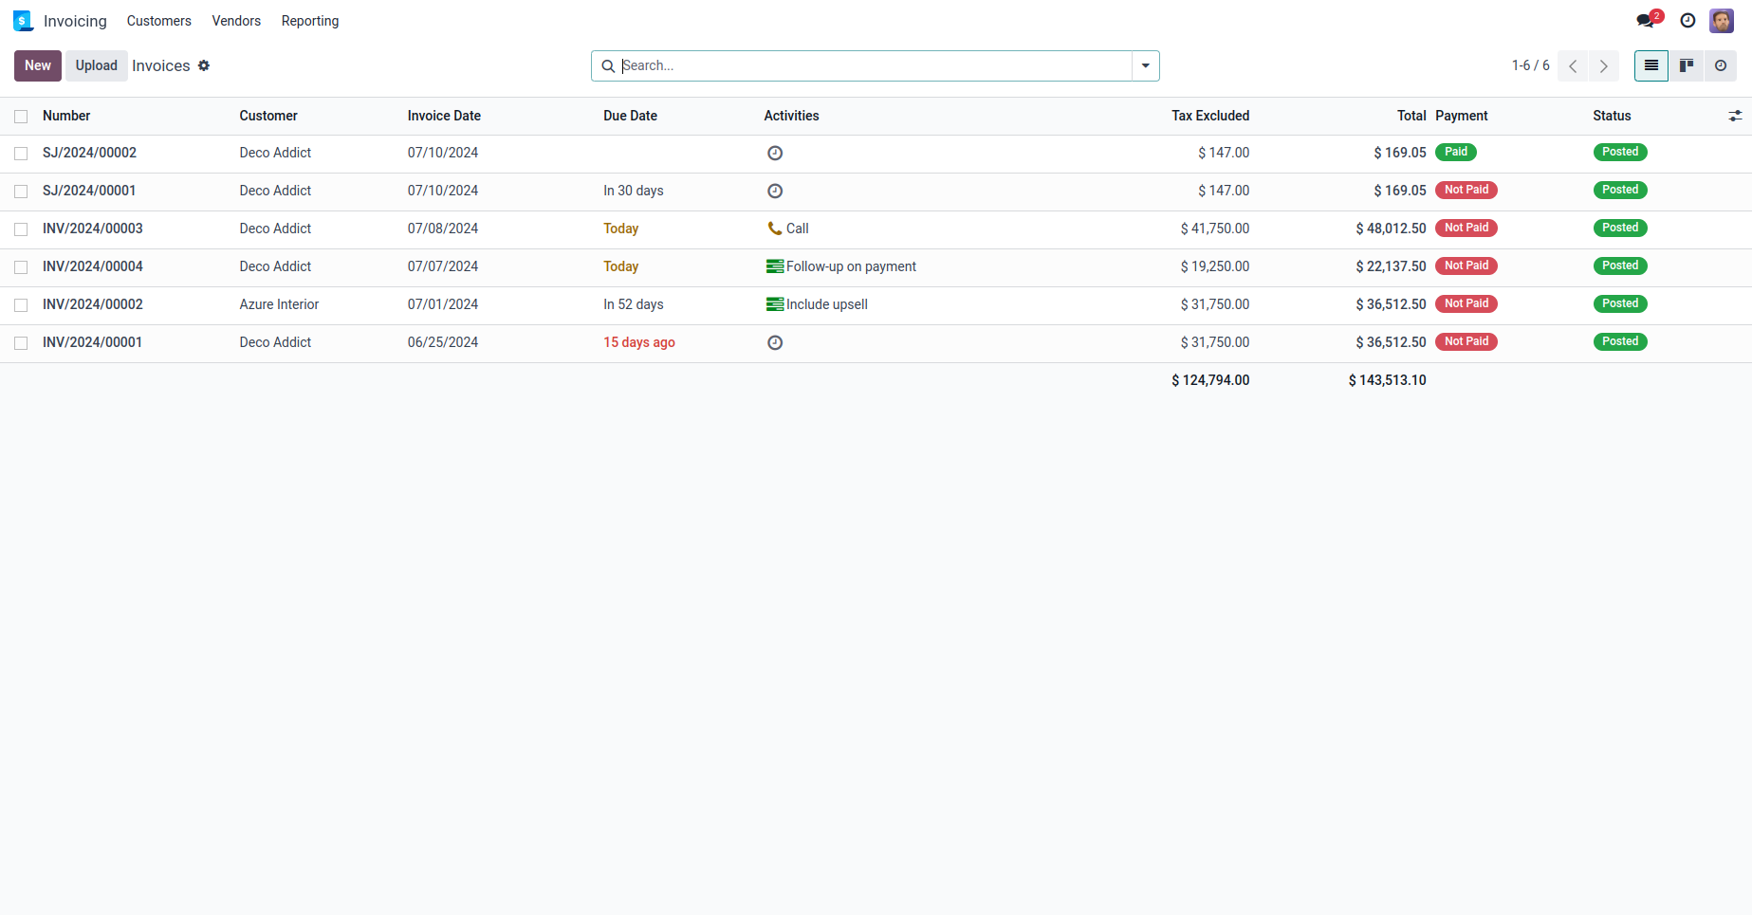
Task: Sort by Payment column header
Action: [x=1462, y=116]
